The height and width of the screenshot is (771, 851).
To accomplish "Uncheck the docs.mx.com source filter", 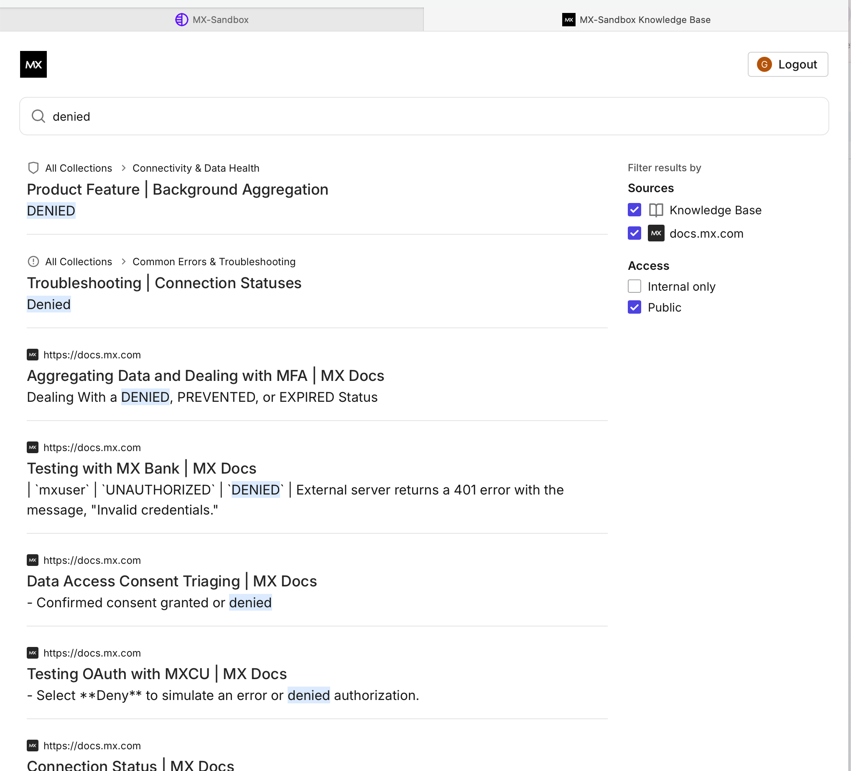I will click(x=634, y=233).
